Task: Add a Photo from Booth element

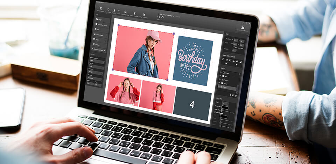Action: click(102, 25)
